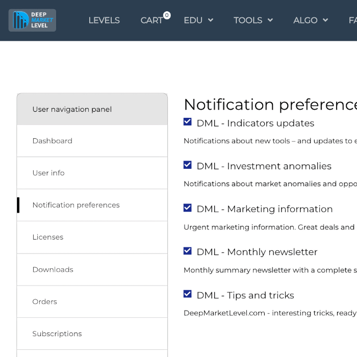Uncheck DML - Indicators updates checkbox
357x357 pixels.
click(188, 122)
